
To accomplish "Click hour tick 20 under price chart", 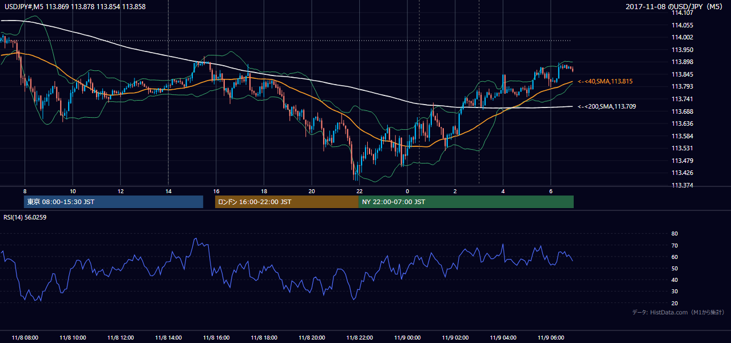I will tap(312, 191).
